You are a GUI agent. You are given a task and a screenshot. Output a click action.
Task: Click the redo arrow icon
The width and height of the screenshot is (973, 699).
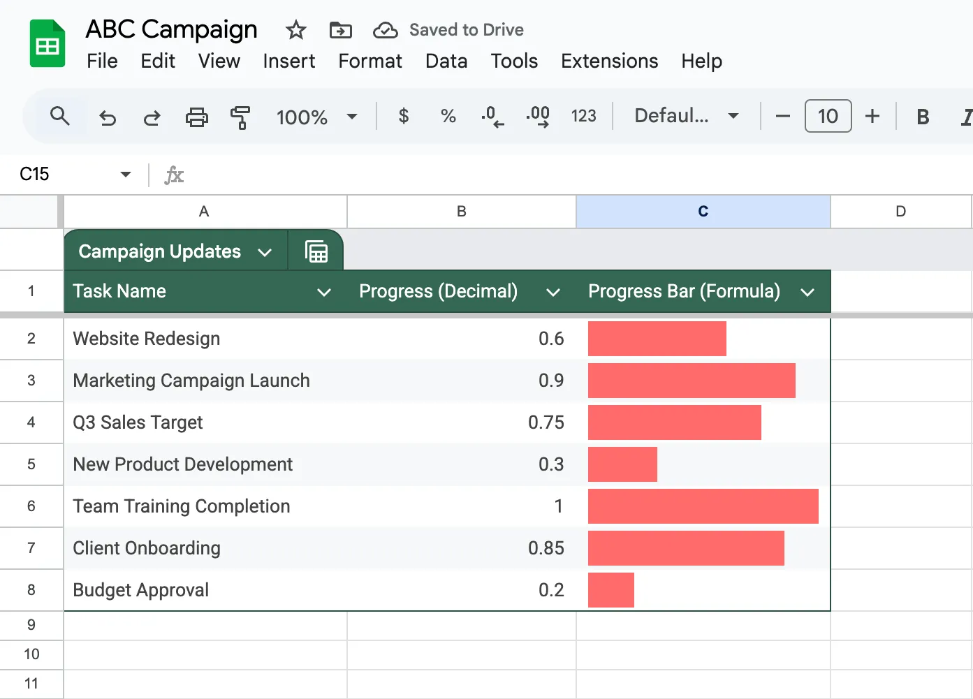pyautogui.click(x=152, y=117)
